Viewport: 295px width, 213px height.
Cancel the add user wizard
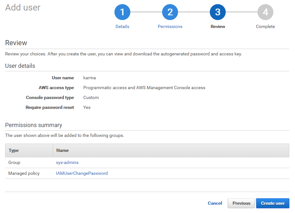(x=215, y=203)
